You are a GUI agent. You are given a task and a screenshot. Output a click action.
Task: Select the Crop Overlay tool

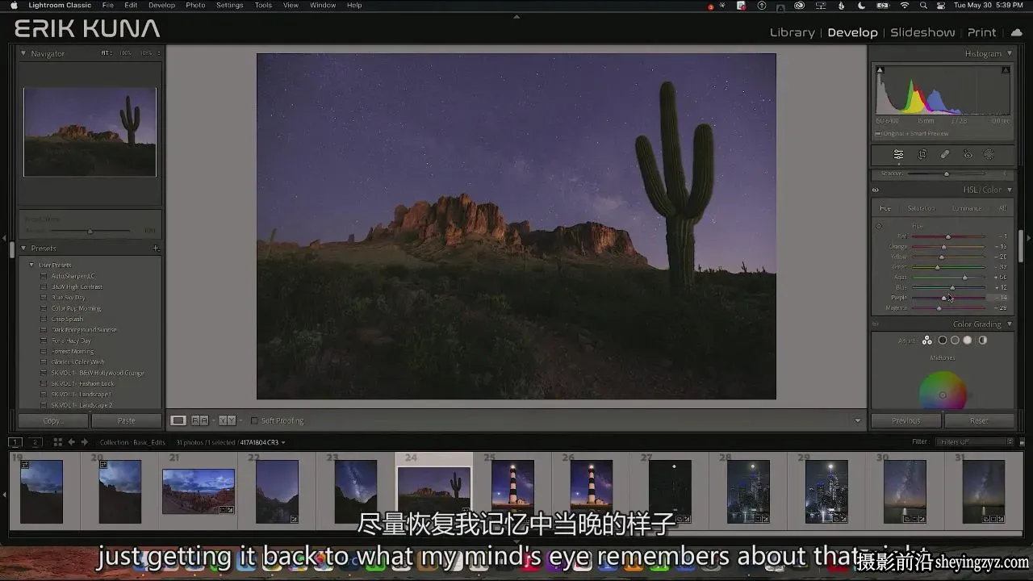tap(922, 155)
